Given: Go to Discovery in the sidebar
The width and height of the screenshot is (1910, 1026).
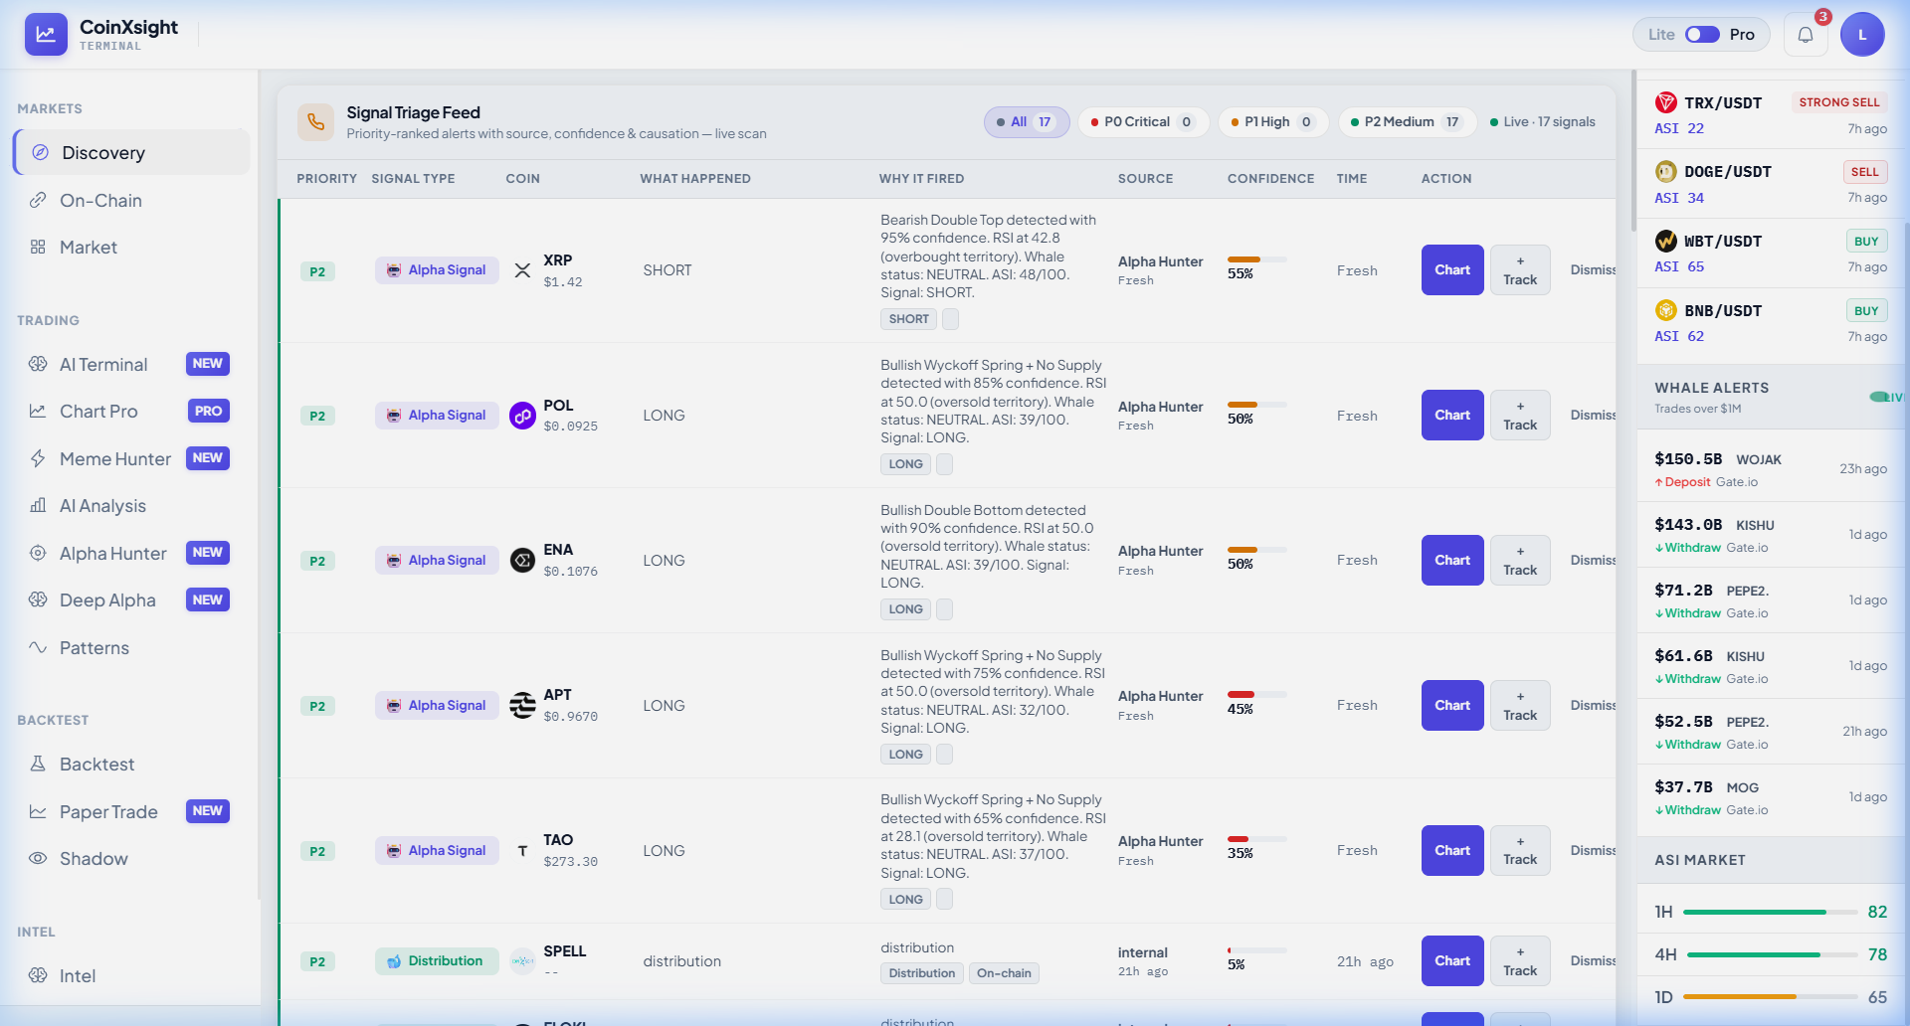Looking at the screenshot, I should tap(131, 152).
